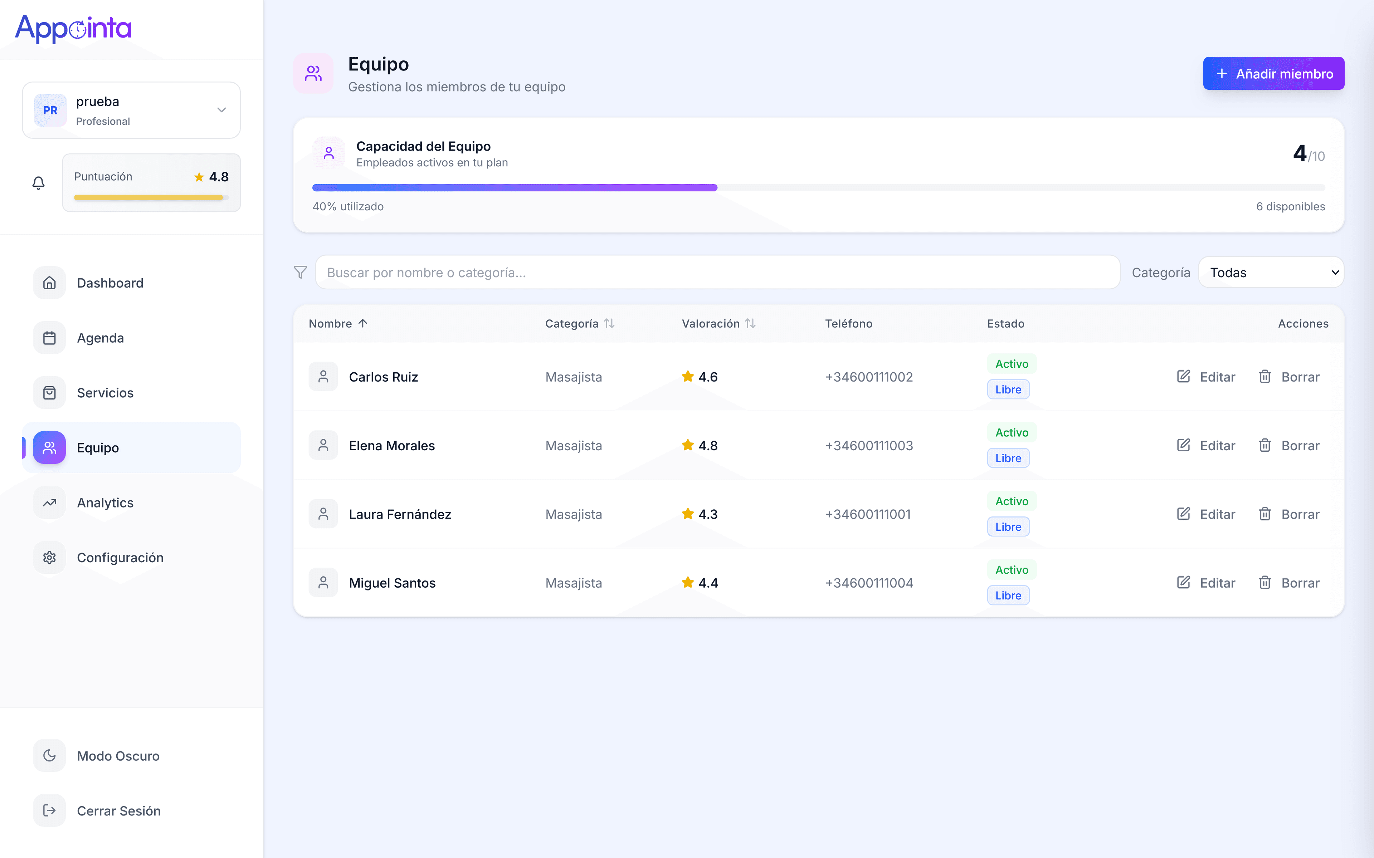The width and height of the screenshot is (1374, 858).
Task: Click Equipo header people icon
Action: pos(313,73)
